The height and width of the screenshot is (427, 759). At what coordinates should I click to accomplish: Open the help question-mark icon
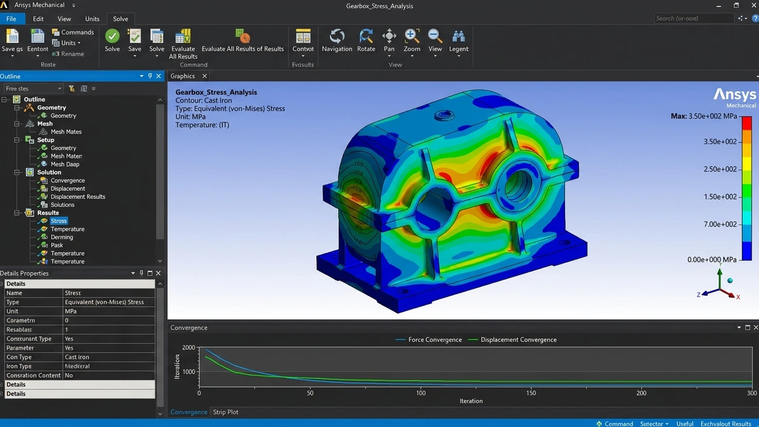(755, 18)
